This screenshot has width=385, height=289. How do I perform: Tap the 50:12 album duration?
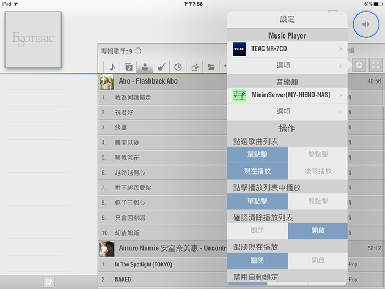coord(374,248)
